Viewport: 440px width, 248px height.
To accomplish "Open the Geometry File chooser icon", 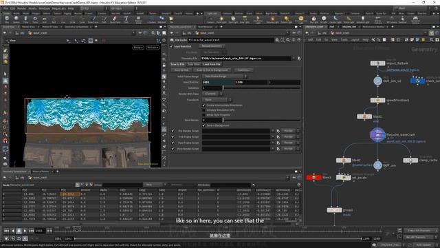I will (299, 58).
